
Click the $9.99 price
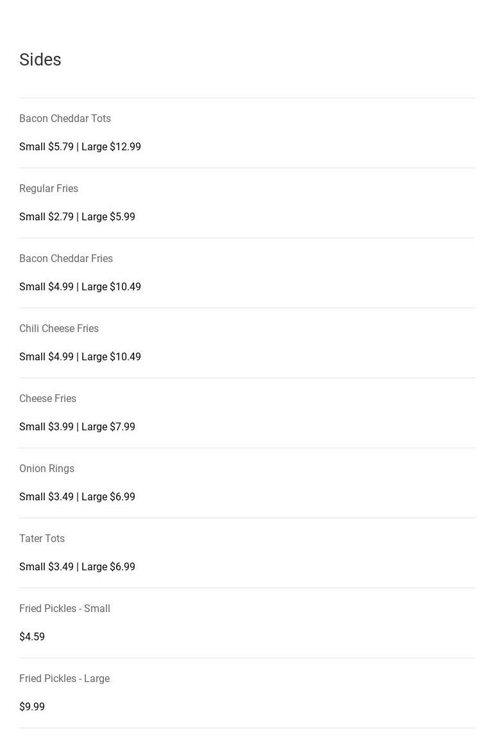32,707
